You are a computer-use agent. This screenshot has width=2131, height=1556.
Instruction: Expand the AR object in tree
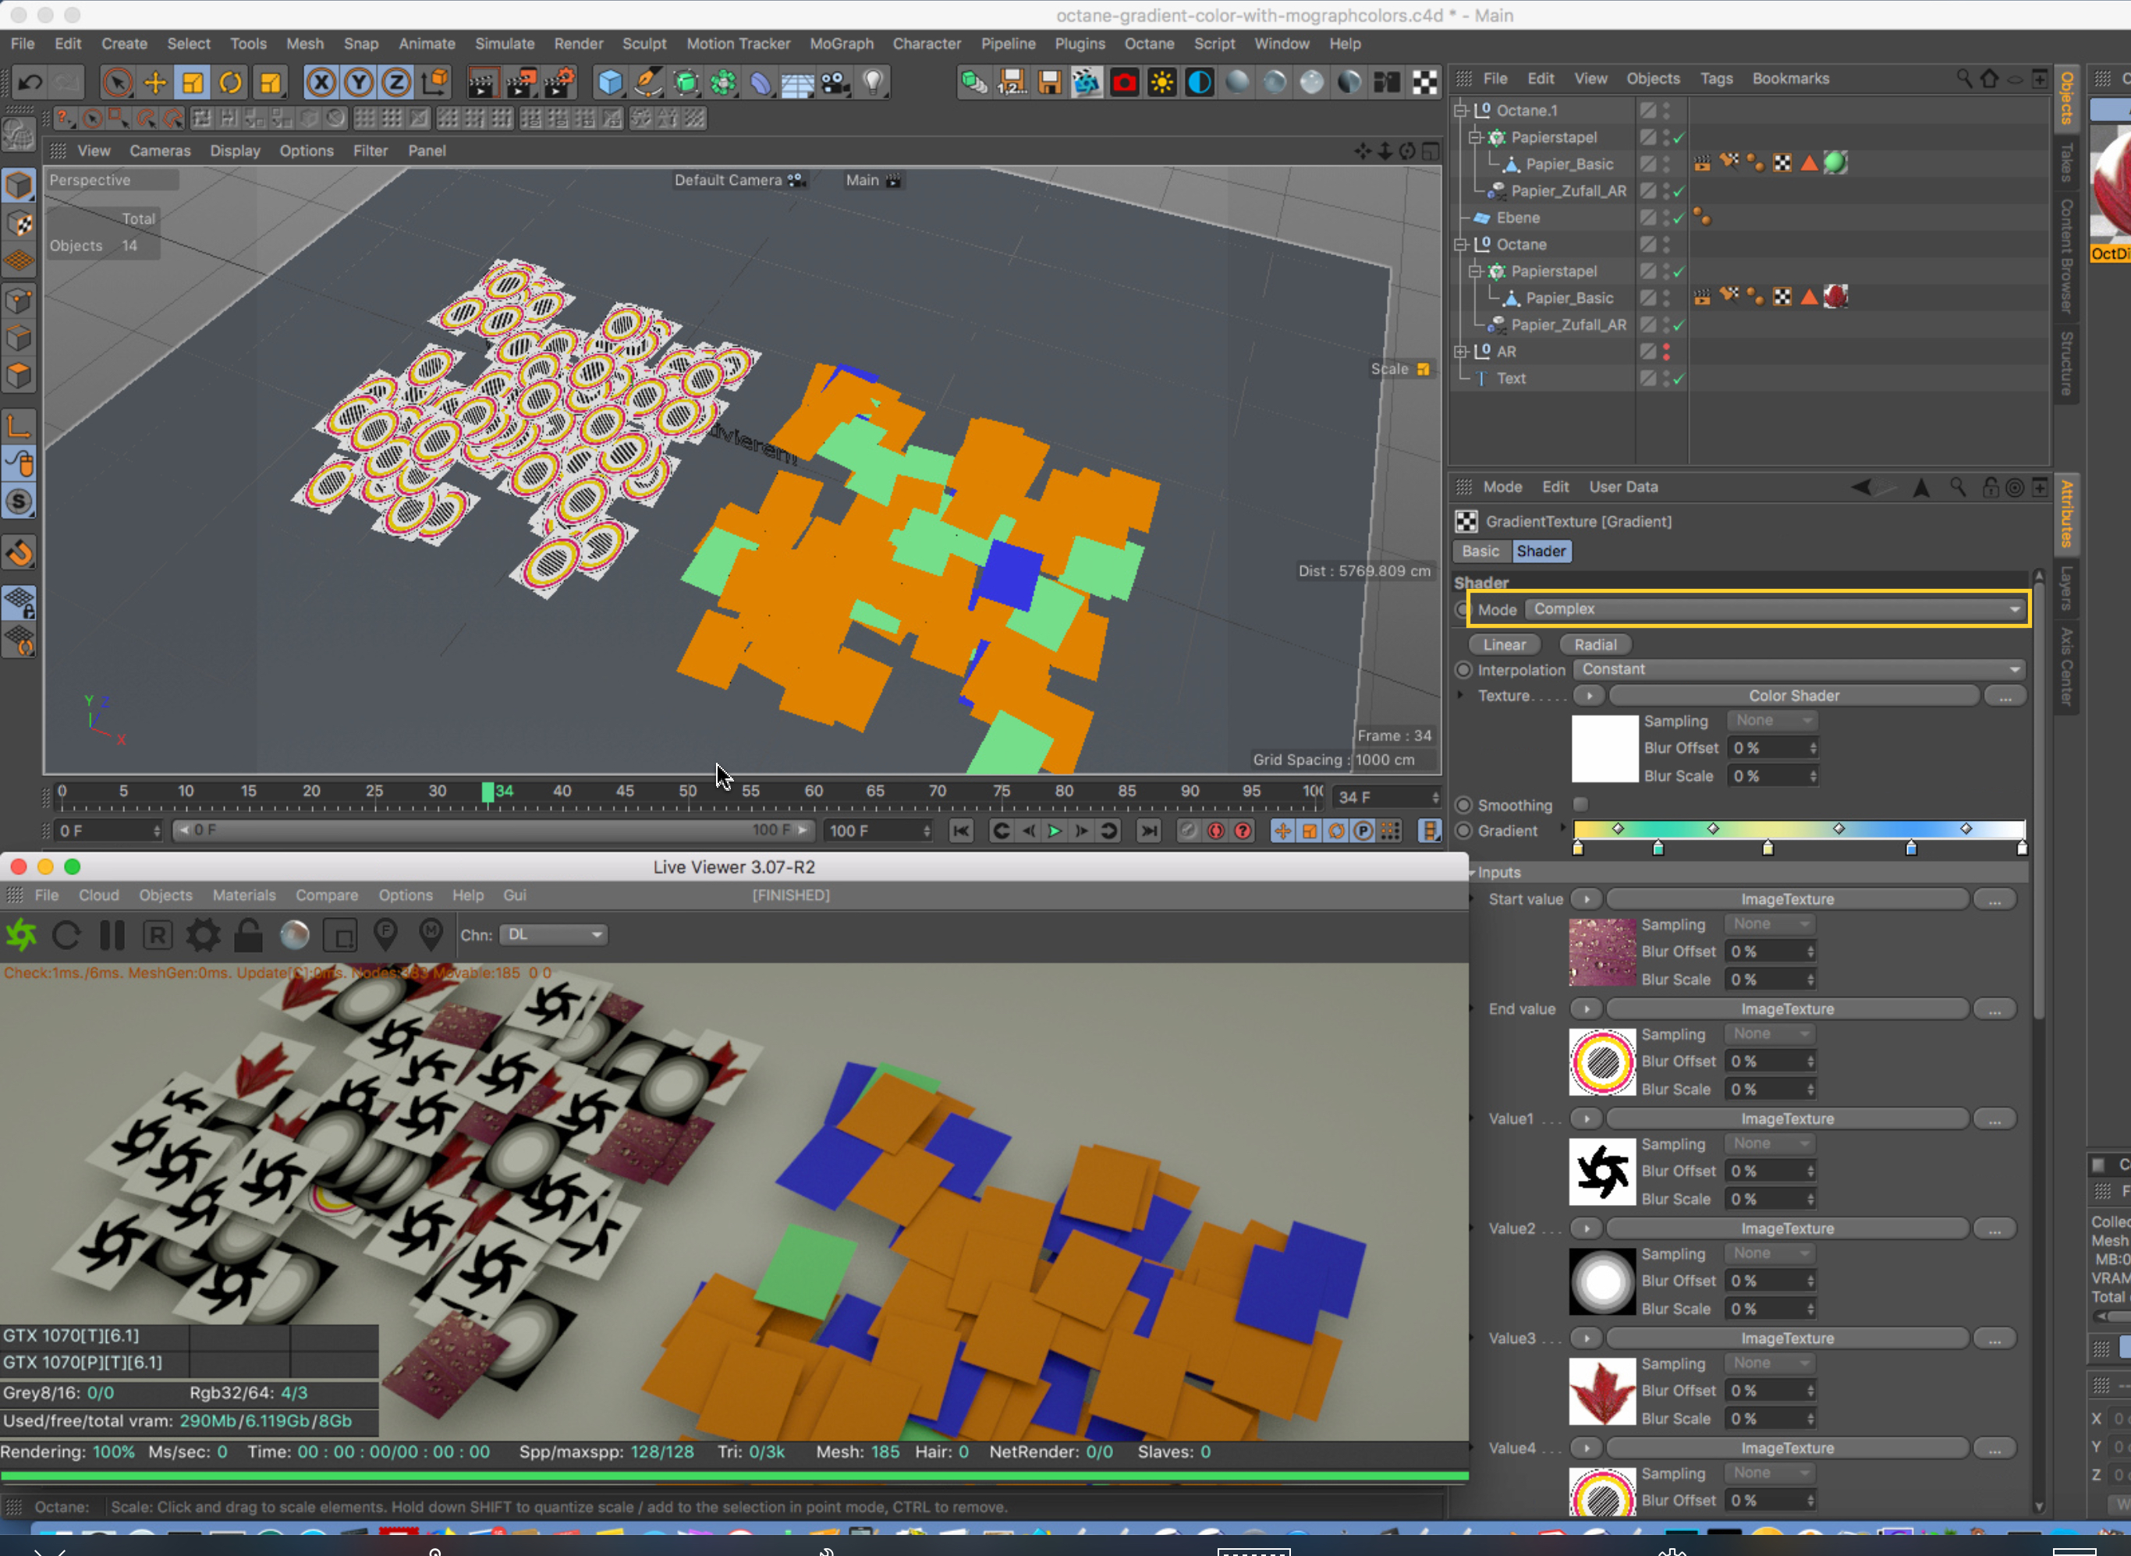[1461, 351]
